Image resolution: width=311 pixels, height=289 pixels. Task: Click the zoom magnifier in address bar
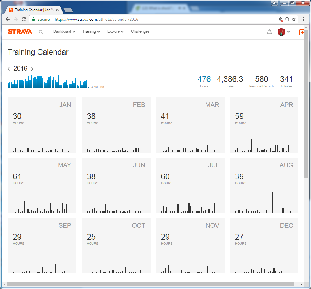point(287,19)
